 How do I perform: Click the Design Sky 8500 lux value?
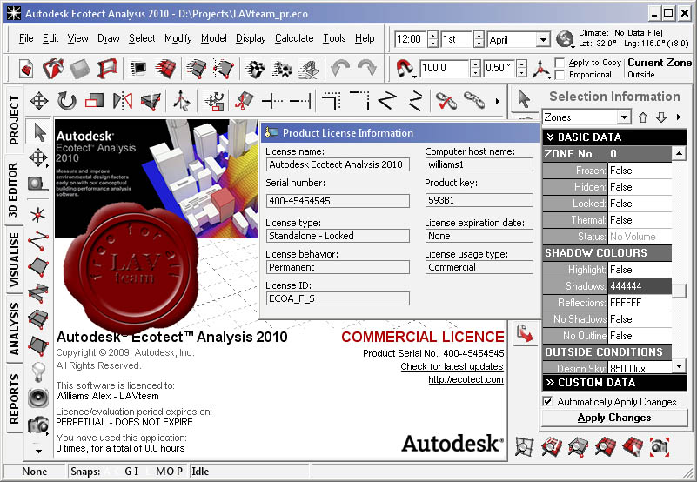pos(640,368)
